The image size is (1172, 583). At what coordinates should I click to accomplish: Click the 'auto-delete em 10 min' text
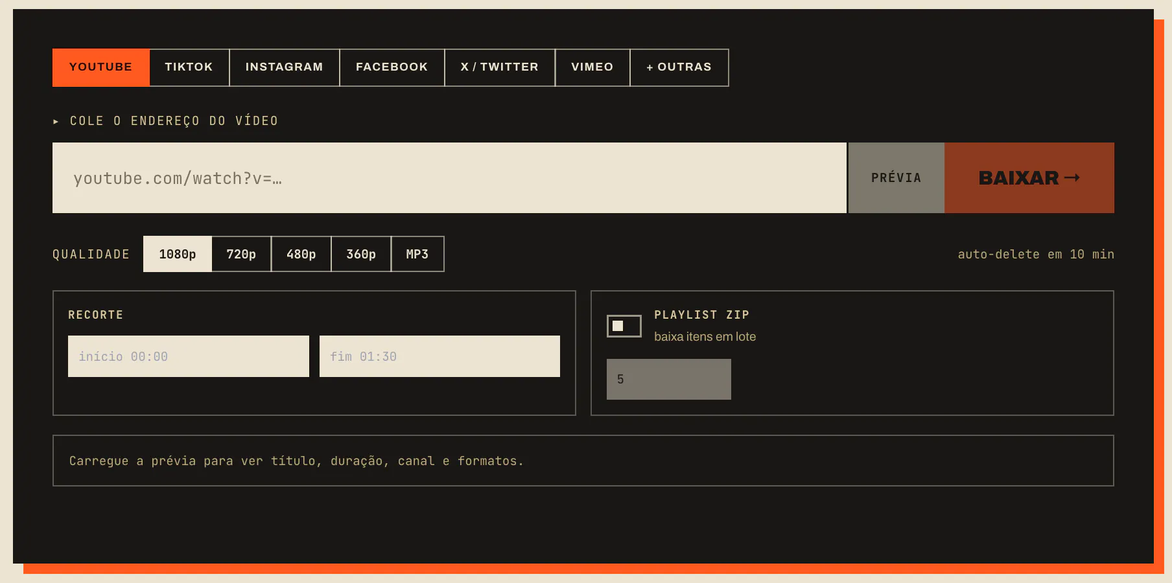tap(1036, 255)
